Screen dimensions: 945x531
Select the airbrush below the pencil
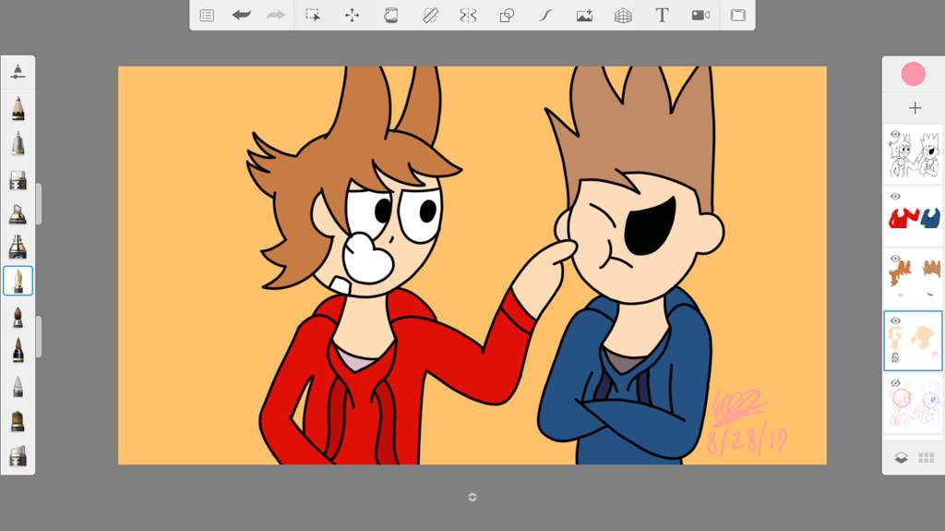click(18, 144)
